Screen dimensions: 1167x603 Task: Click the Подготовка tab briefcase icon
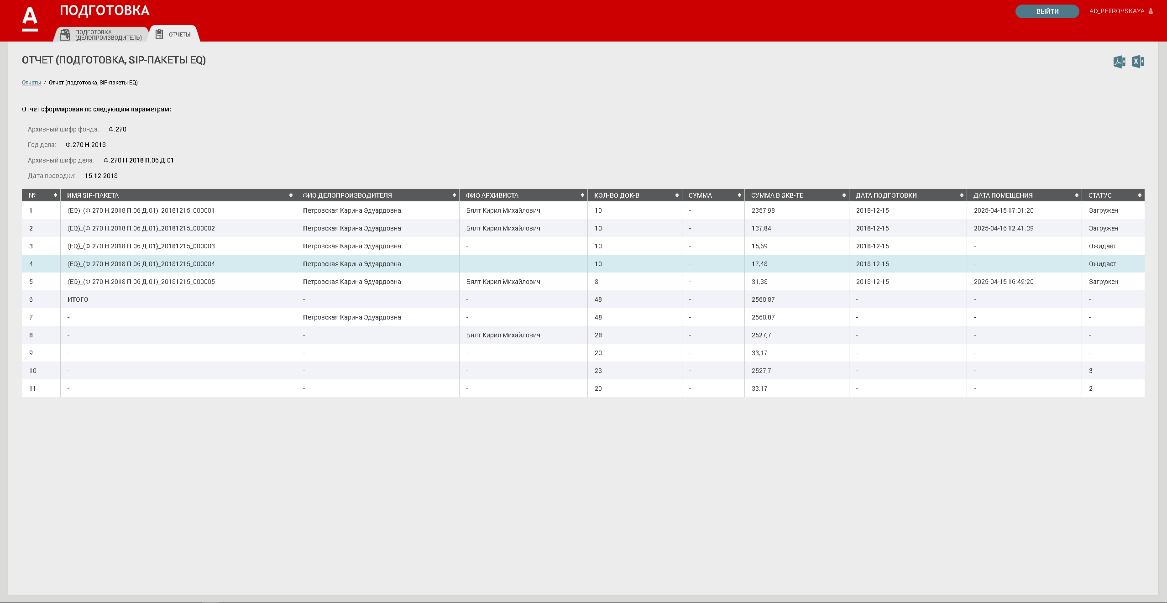(x=65, y=35)
